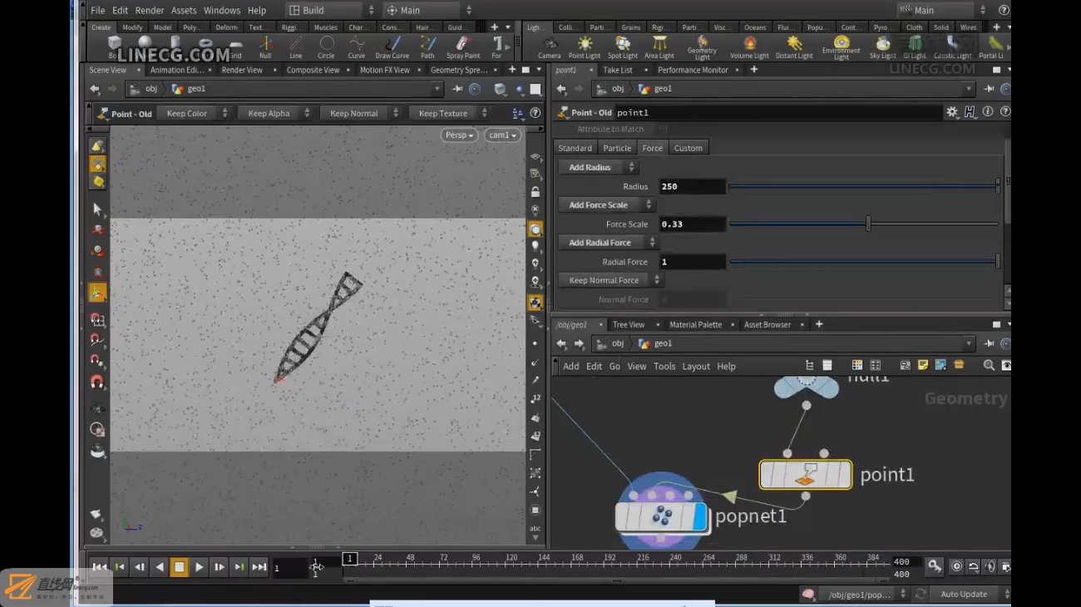Click the Force Scale slider handle
Image resolution: width=1081 pixels, height=607 pixels.
pyautogui.click(x=868, y=224)
